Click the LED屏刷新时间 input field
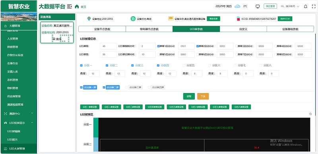 [x=147, y=46]
